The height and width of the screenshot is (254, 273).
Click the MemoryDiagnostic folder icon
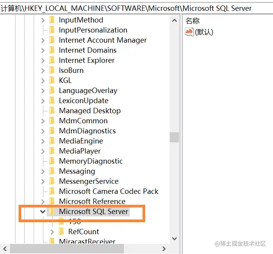click(x=52, y=161)
